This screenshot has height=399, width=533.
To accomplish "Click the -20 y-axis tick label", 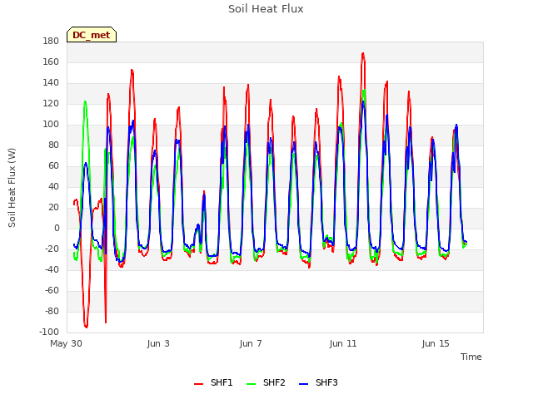I will tap(52, 249).
